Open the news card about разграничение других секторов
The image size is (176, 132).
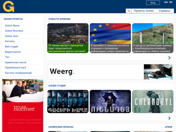[68, 38]
